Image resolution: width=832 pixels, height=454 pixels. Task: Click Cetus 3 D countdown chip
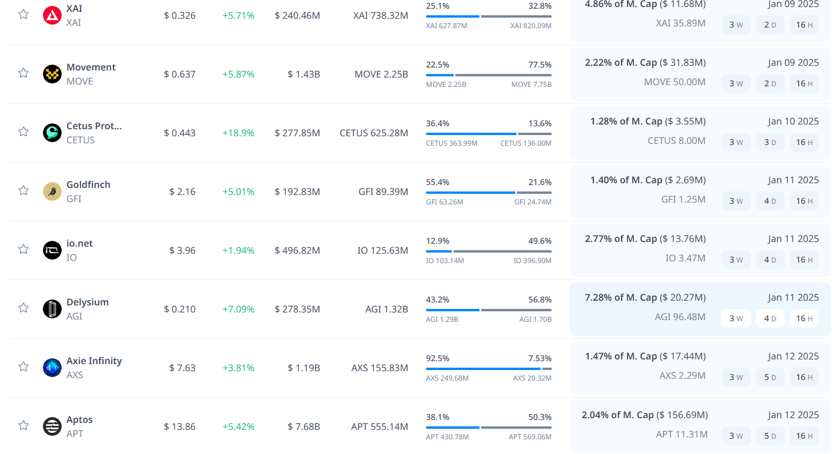pos(770,142)
